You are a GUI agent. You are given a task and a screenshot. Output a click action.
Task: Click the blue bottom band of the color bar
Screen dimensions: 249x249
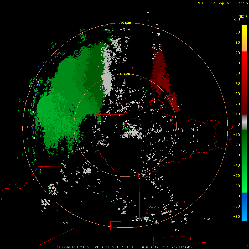point(244,207)
